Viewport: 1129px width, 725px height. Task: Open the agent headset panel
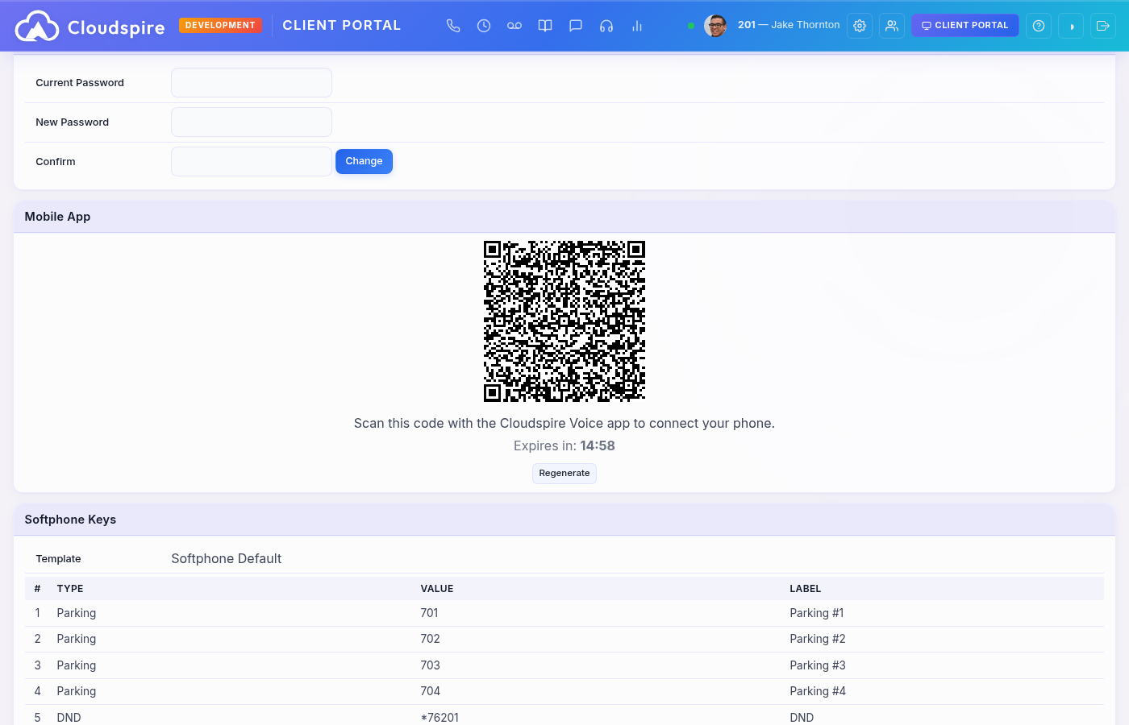(606, 25)
